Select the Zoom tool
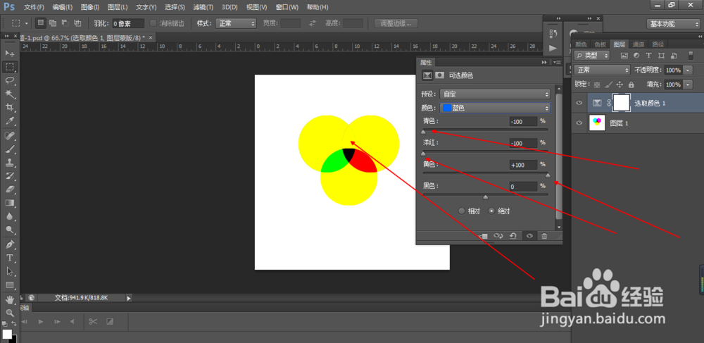Viewport: 704px width, 343px height. 9,313
